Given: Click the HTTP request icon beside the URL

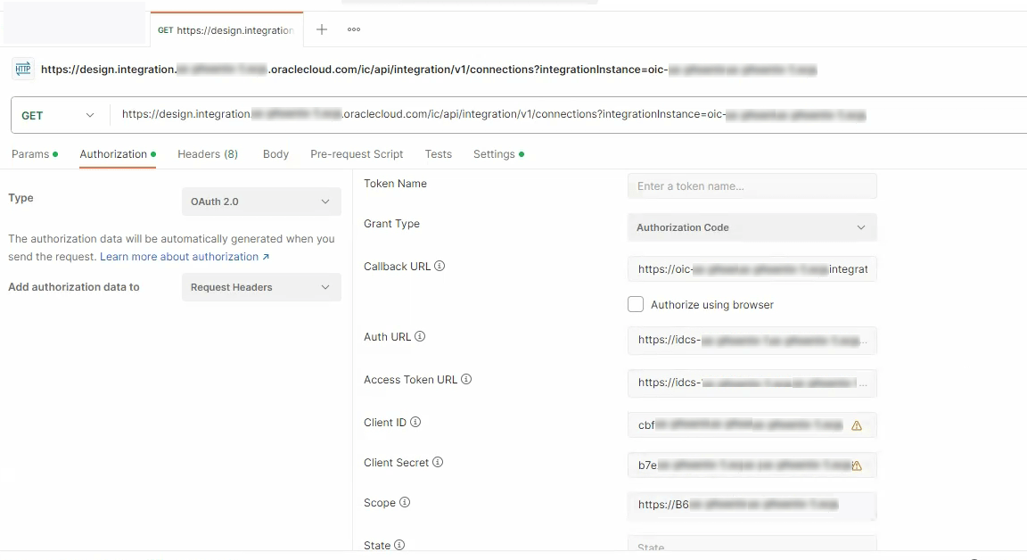Looking at the screenshot, I should [x=22, y=69].
